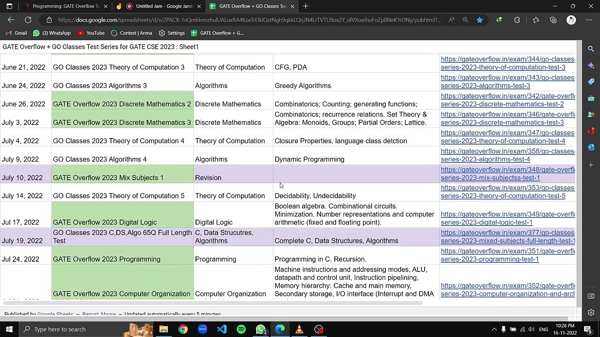600x337 pixels.
Task: Open the Tools briefcase icon in sidebar
Action: pos(591,98)
